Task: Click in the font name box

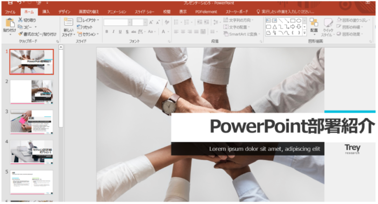Action: (x=116, y=23)
